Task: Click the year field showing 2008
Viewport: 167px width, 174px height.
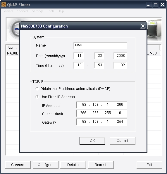Action: click(120, 56)
